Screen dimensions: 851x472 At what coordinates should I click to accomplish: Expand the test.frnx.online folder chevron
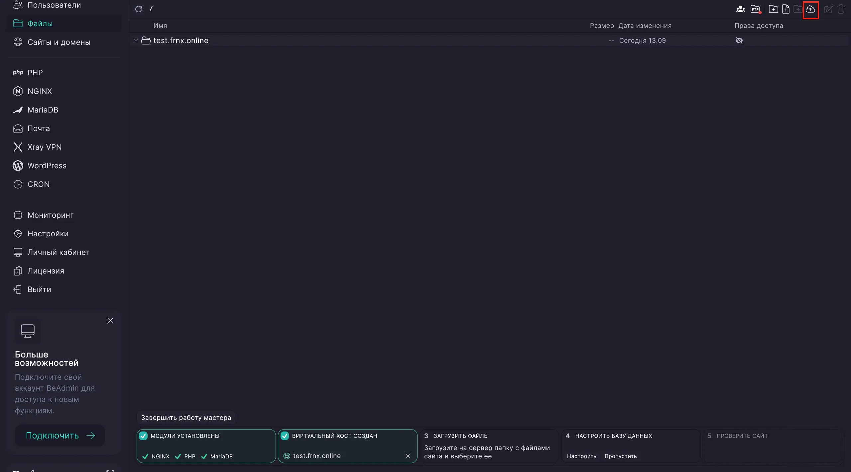pos(136,40)
